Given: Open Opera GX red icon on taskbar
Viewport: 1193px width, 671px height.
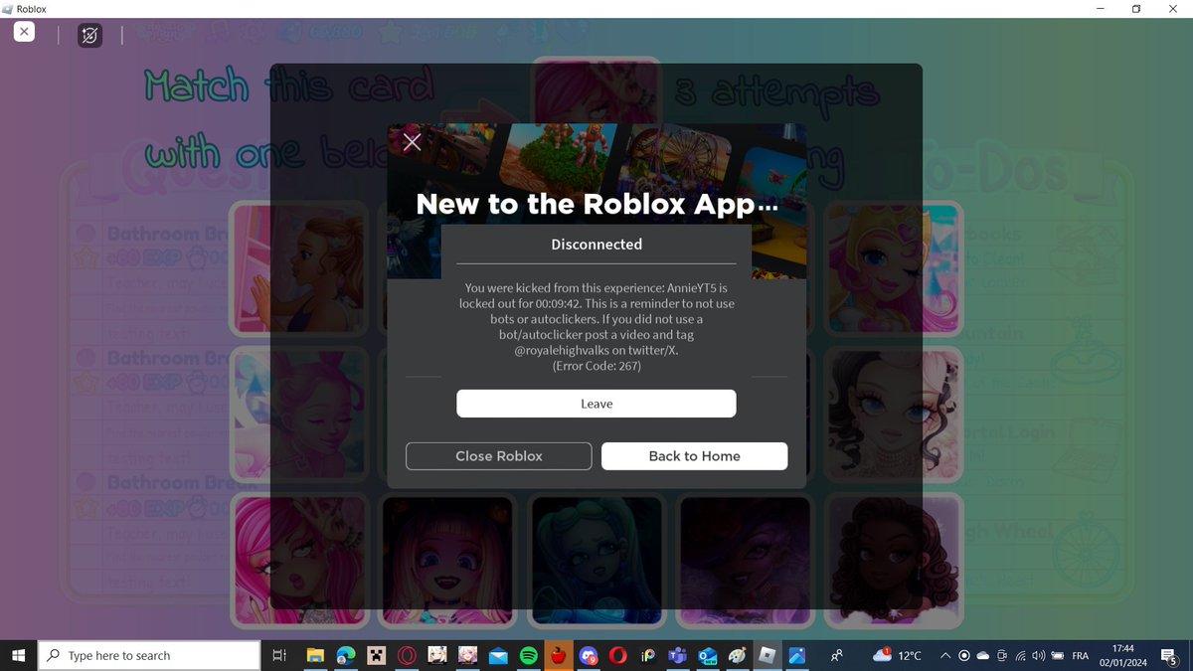Looking at the screenshot, I should 618,655.
